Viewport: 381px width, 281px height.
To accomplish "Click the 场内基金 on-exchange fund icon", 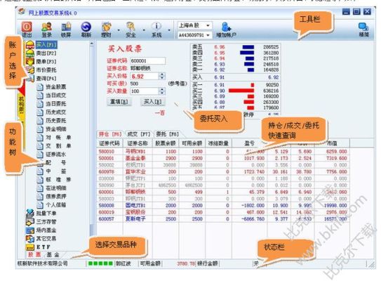I will click(30, 230).
